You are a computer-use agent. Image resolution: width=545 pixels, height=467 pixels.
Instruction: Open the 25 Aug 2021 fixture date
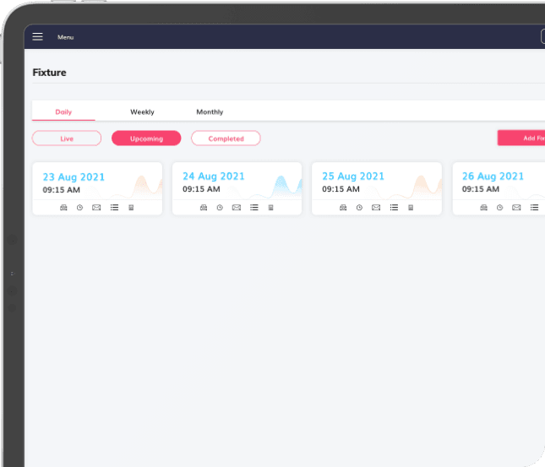[x=353, y=176]
